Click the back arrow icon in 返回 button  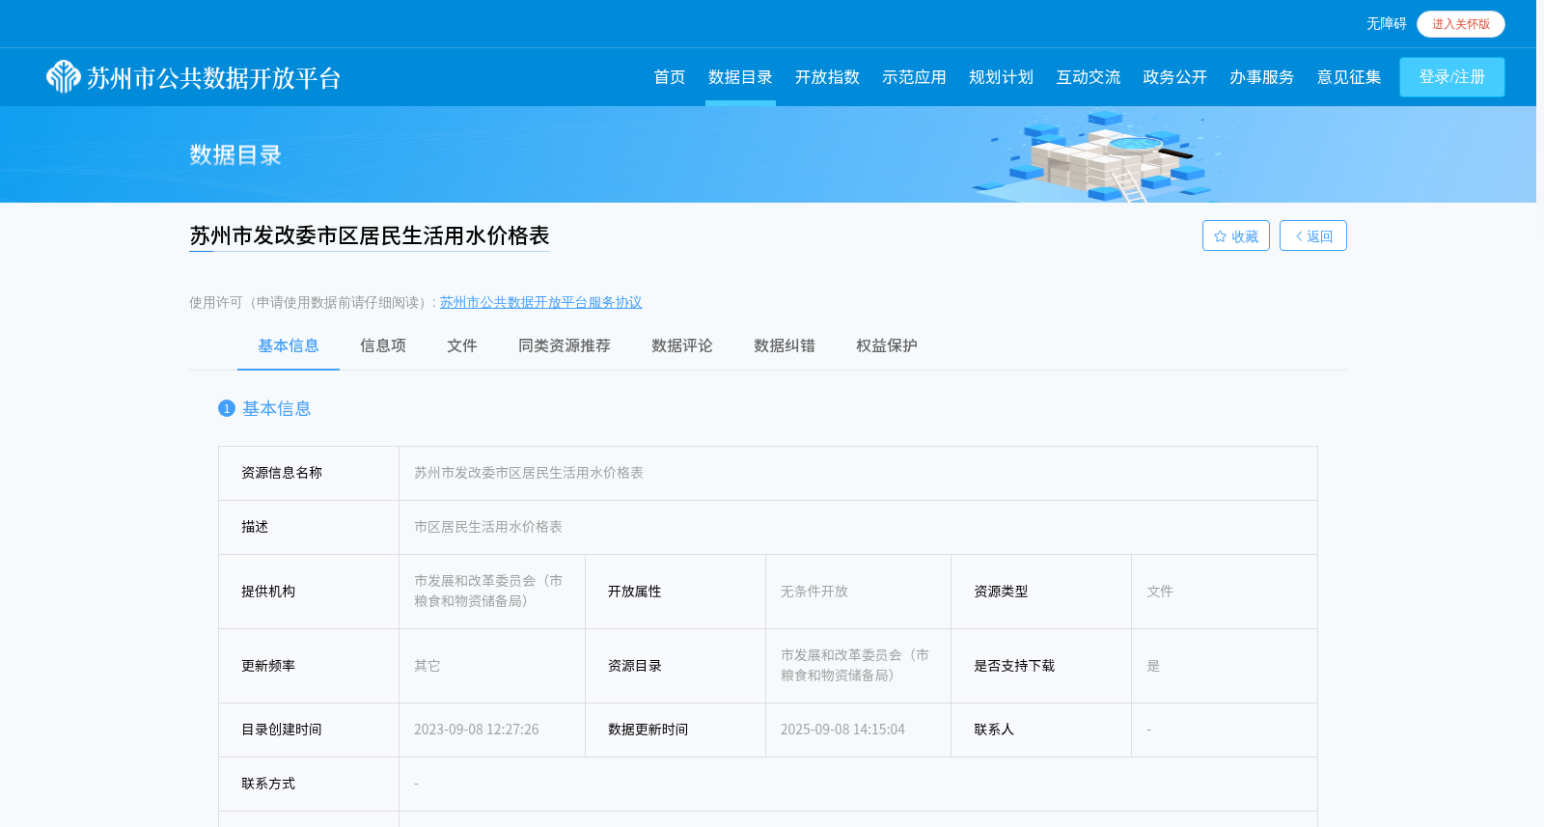[1299, 236]
